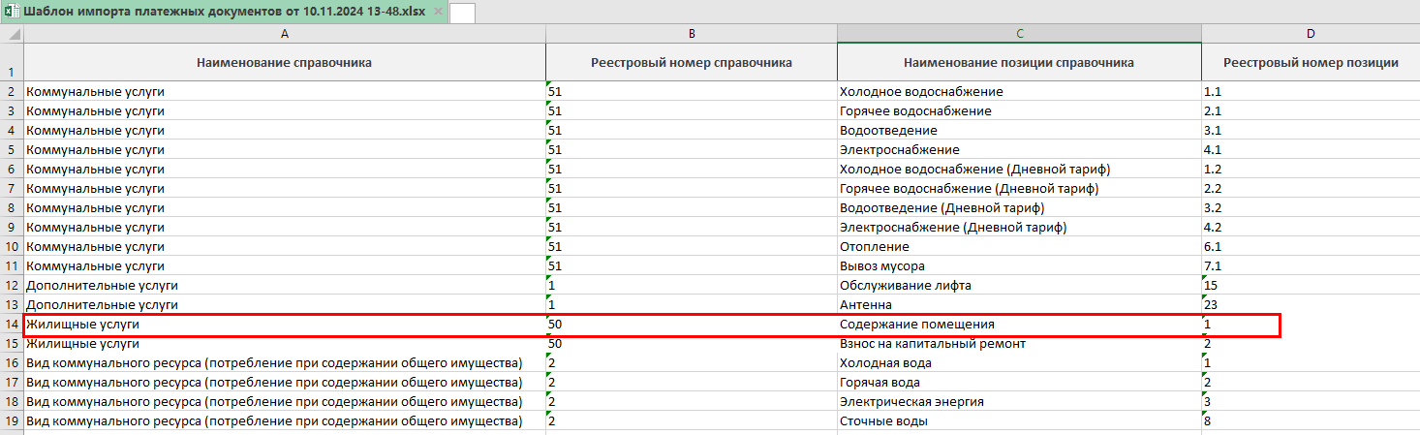The width and height of the screenshot is (1420, 435).
Task: Click the Холодное водоснабжение (Дневной тариф) cell
Action: pos(1018,170)
